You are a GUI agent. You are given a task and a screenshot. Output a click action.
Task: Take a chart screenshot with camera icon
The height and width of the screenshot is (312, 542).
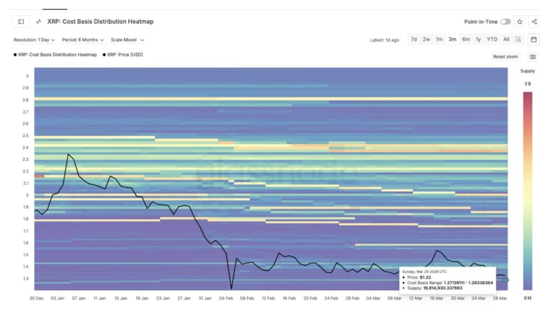pyautogui.click(x=532, y=57)
